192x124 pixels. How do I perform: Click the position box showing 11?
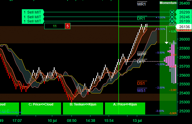[55, 26]
